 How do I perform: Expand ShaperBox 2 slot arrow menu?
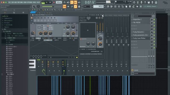coord(132,20)
